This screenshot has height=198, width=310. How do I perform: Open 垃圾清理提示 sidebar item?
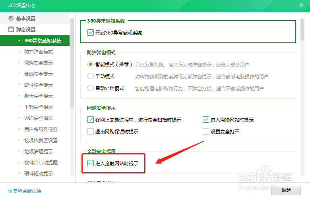pos(39,152)
